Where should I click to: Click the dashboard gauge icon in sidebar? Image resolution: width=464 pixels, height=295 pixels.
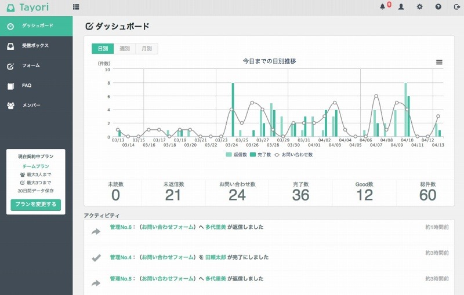[x=10, y=26]
